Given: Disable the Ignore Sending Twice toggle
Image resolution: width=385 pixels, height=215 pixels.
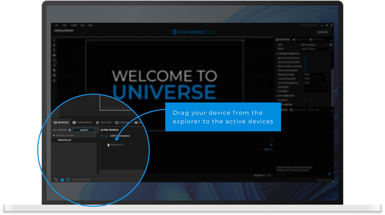Looking at the screenshot, I should coord(305,58).
